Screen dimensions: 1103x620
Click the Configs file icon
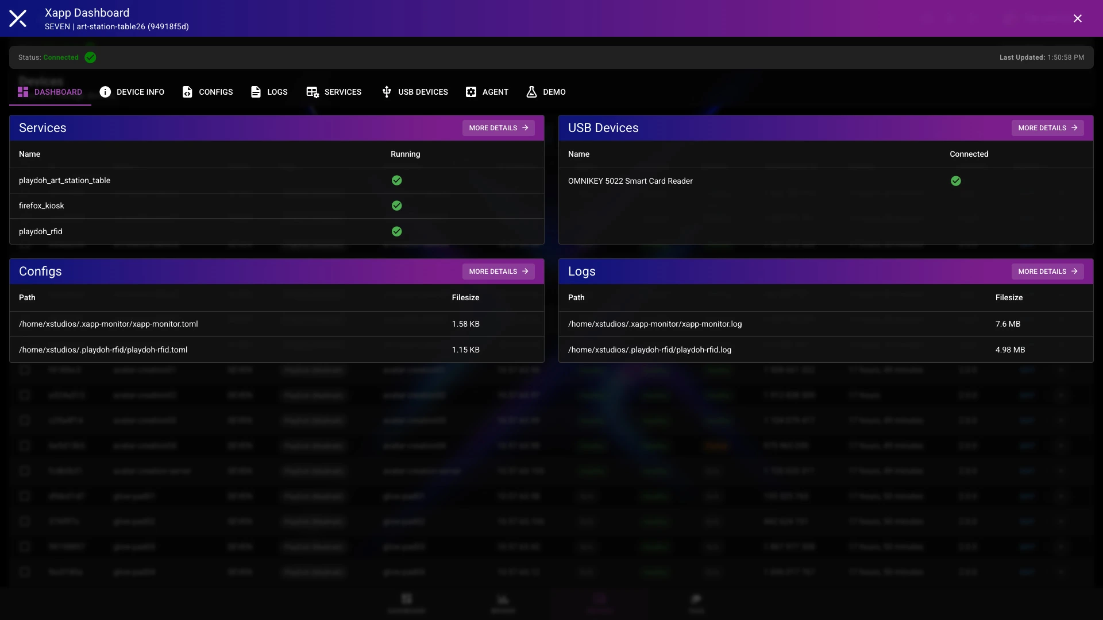(187, 92)
